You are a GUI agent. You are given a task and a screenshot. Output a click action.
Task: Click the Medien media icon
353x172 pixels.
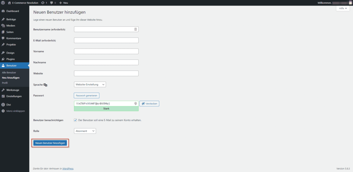(3, 25)
